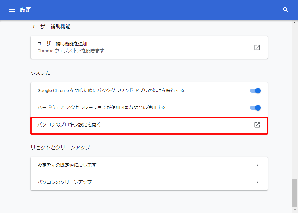Click the リセットとクリーンアップ heading
This screenshot has height=213, width=298.
click(x=60, y=147)
